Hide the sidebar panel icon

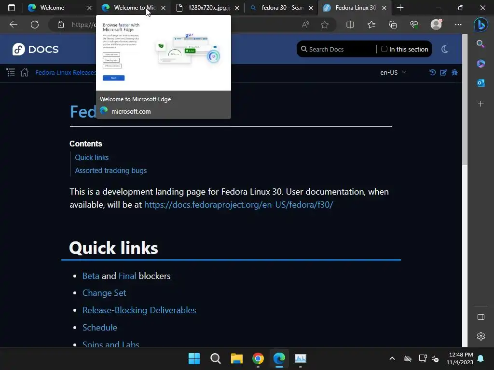(x=481, y=317)
